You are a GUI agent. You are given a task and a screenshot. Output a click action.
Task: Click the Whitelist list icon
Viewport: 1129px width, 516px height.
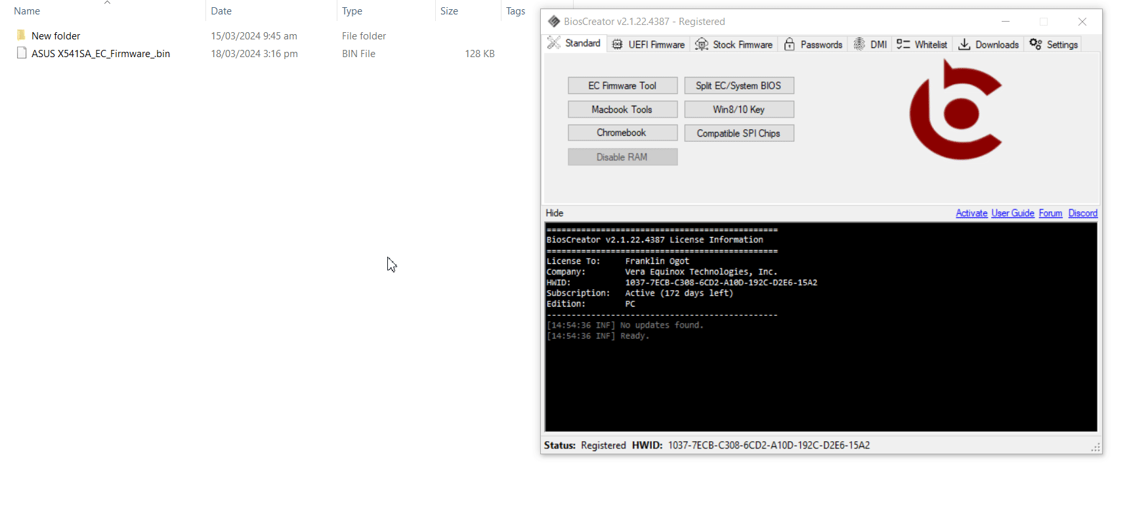[903, 44]
